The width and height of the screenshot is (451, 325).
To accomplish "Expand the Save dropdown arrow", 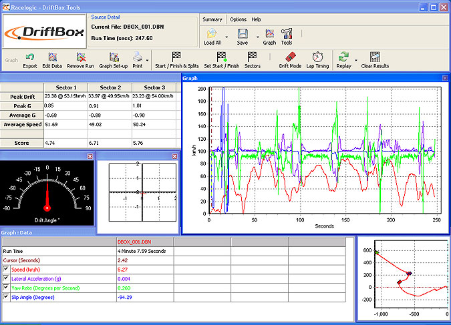I will coord(257,37).
